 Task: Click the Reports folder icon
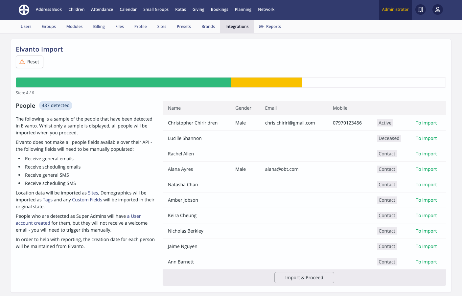(x=261, y=27)
